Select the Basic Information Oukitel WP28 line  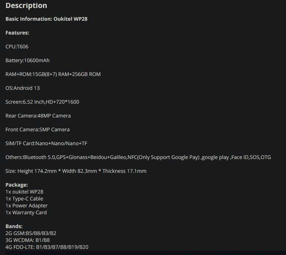tap(46, 19)
